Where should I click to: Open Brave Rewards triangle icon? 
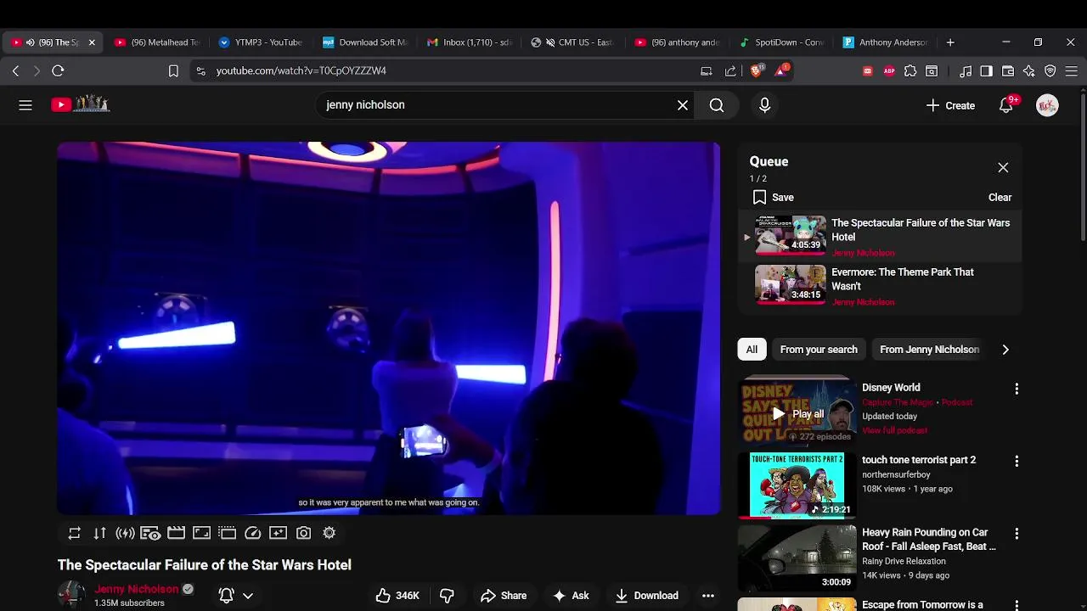point(781,70)
